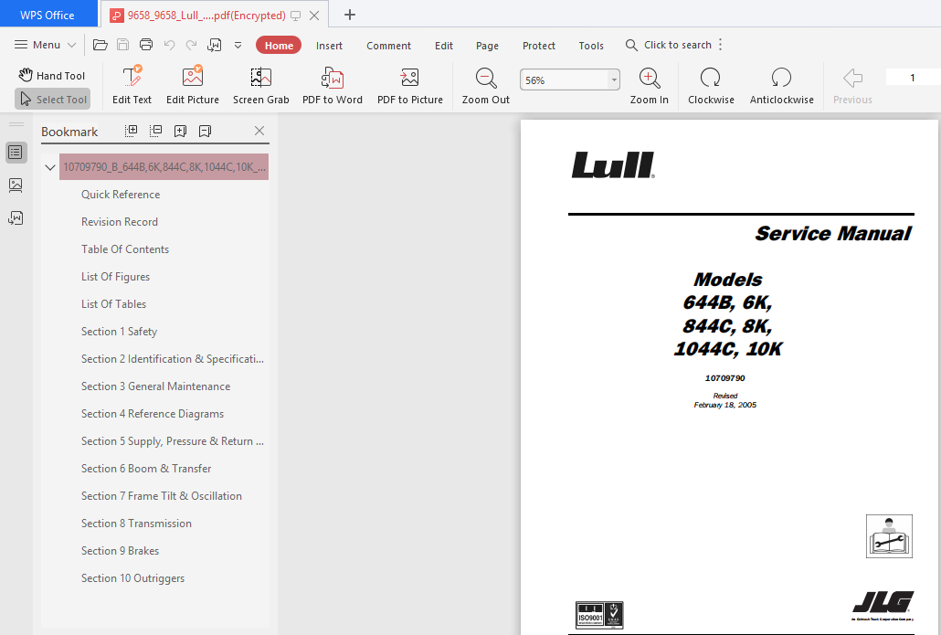Viewport: 941px width, 635px height.
Task: Jump to Section 7 Frame Tilt & Oscillation
Action: tap(162, 496)
